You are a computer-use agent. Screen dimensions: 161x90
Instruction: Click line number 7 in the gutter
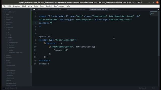[x=36, y=36]
